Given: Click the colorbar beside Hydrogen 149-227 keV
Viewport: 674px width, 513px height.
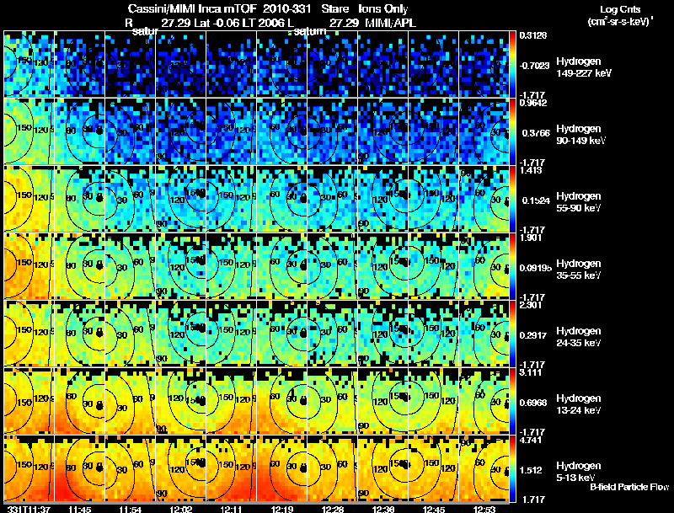Looking at the screenshot, I should 512,65.
